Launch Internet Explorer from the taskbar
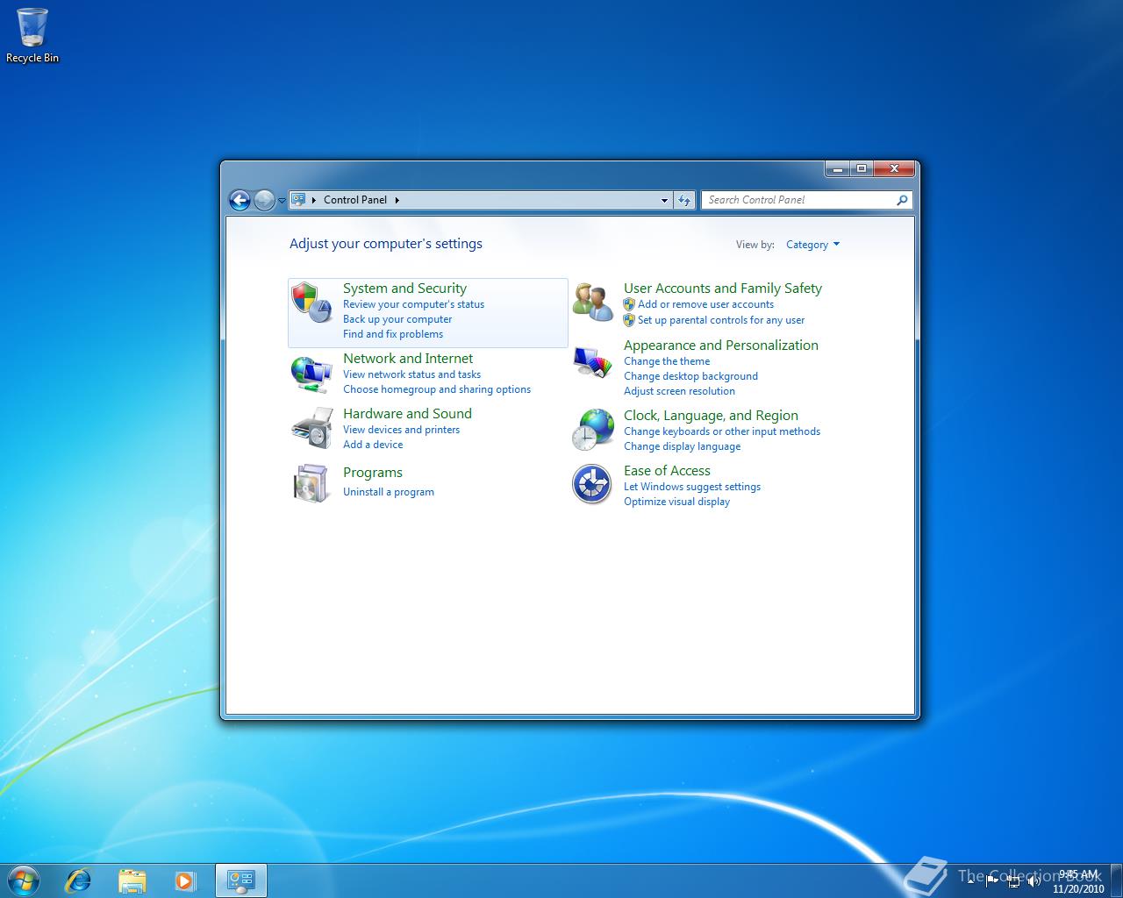Image resolution: width=1123 pixels, height=898 pixels. pyautogui.click(x=78, y=880)
